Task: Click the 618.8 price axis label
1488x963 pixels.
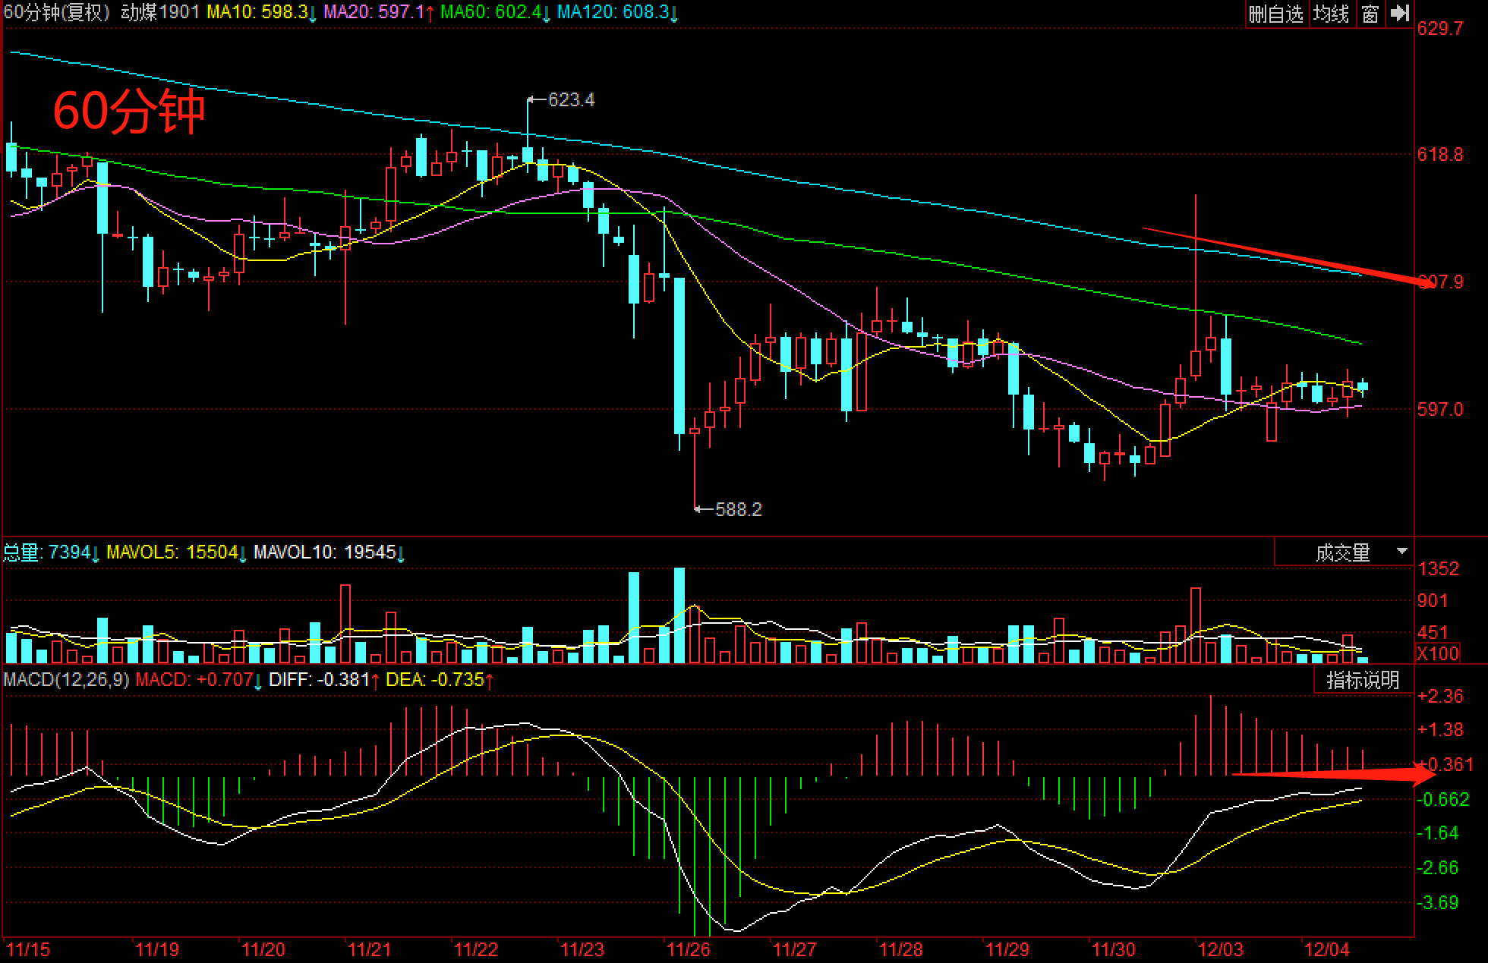Action: click(1440, 155)
